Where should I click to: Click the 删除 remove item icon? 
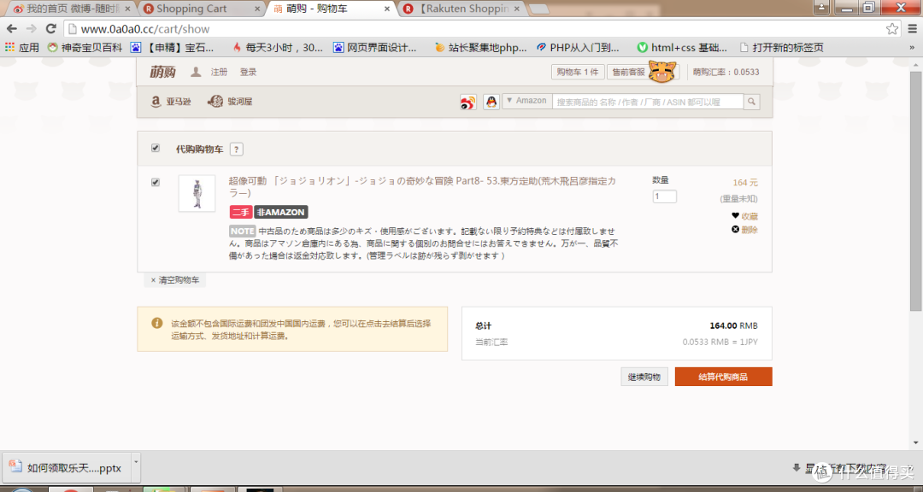coord(735,230)
